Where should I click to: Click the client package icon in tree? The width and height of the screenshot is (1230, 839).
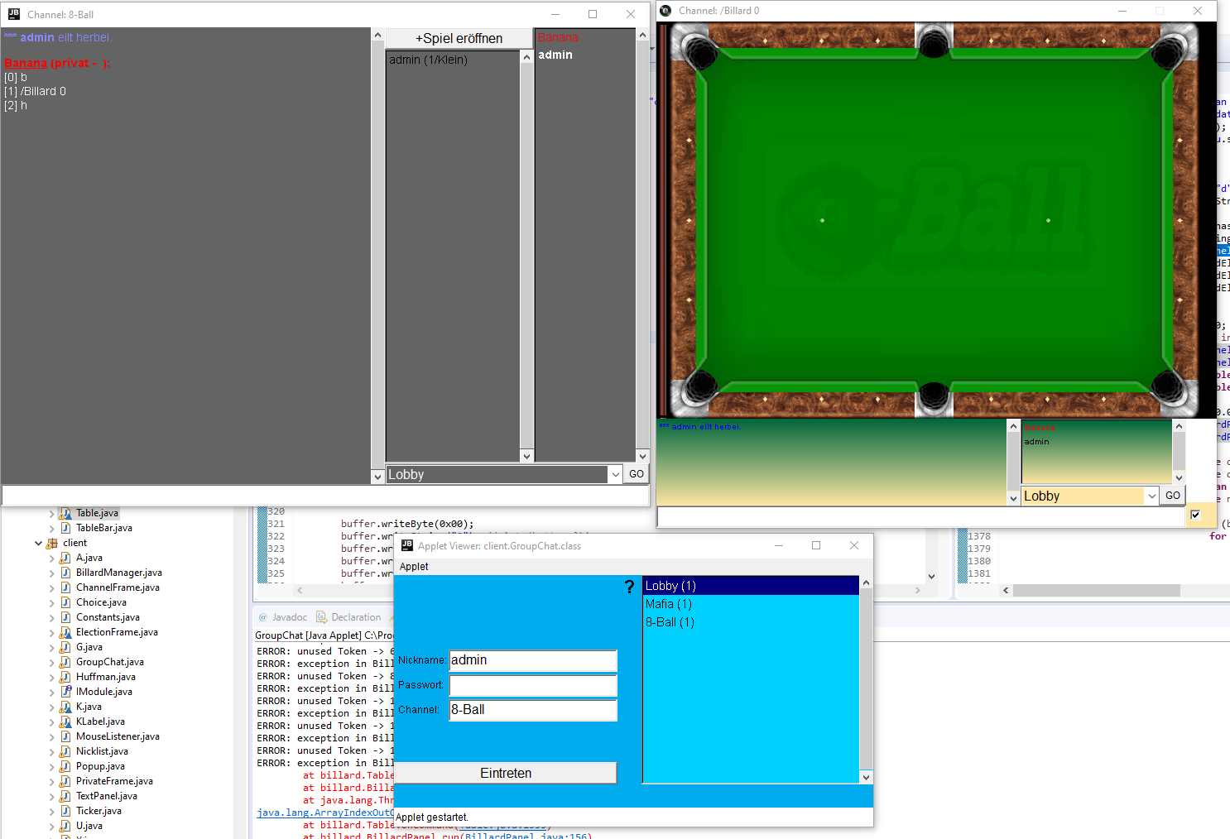pos(52,543)
